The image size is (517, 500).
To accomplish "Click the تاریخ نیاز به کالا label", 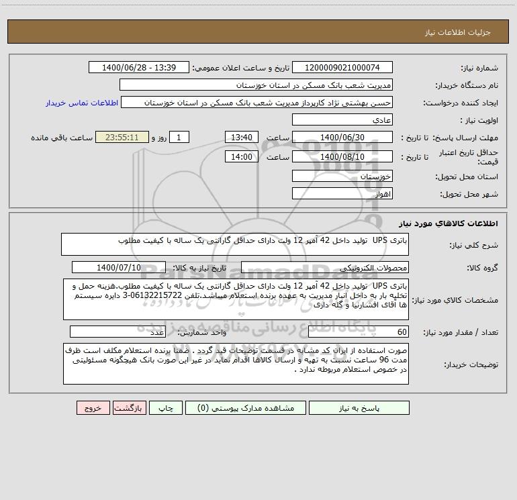I will [200, 268].
